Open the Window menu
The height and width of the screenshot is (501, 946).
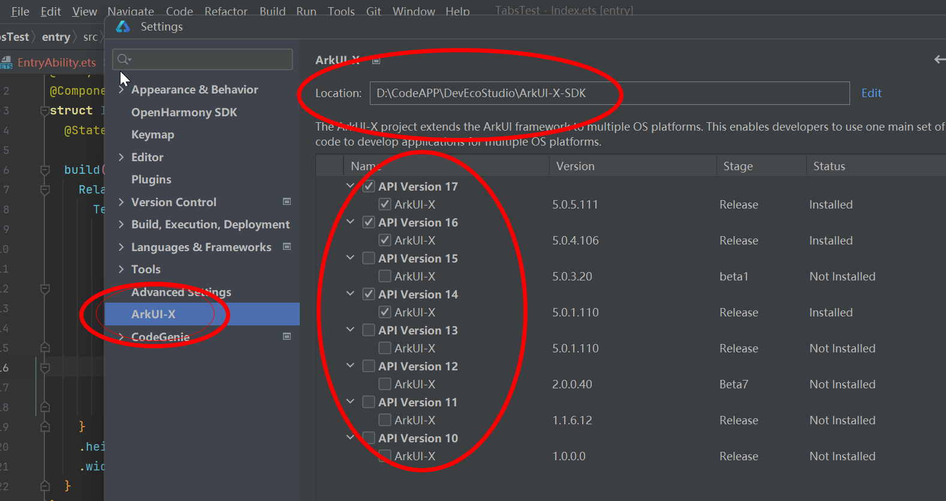414,11
